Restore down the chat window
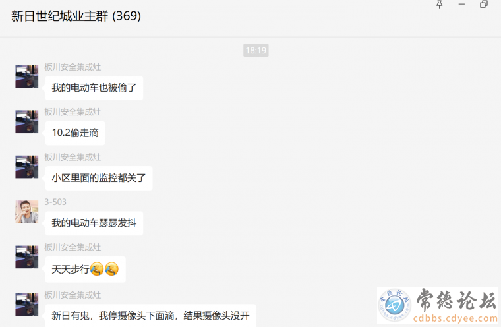This screenshot has width=501, height=327. 484,4
